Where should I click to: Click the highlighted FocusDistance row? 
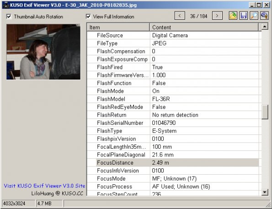(x=173, y=163)
